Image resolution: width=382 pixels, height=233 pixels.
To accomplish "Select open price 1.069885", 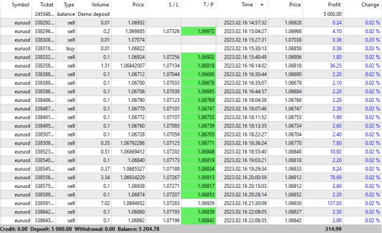I will coord(135,31).
